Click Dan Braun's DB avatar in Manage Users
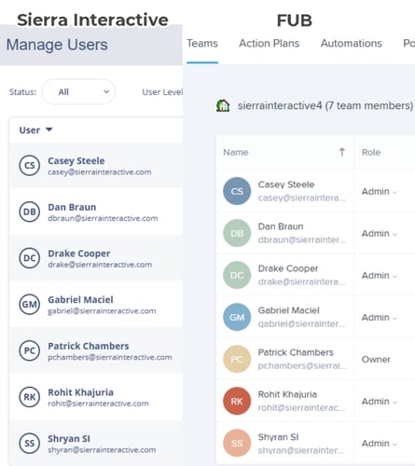 click(30, 212)
